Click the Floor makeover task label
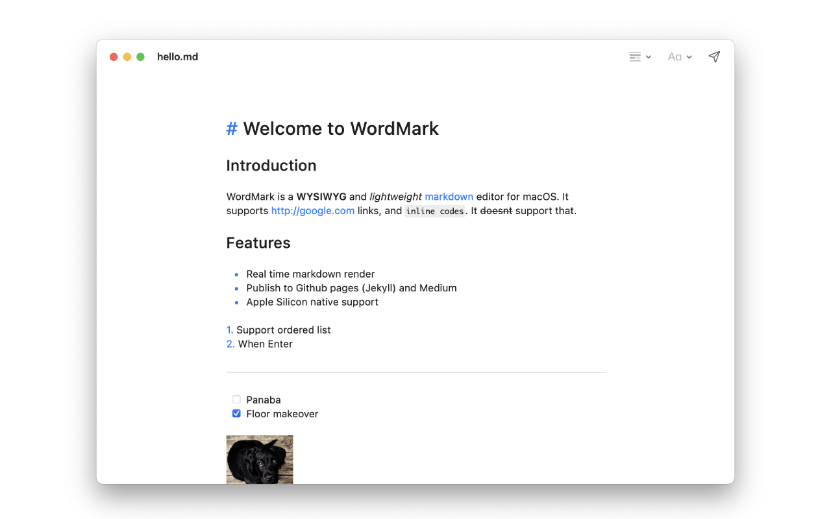 coord(282,414)
